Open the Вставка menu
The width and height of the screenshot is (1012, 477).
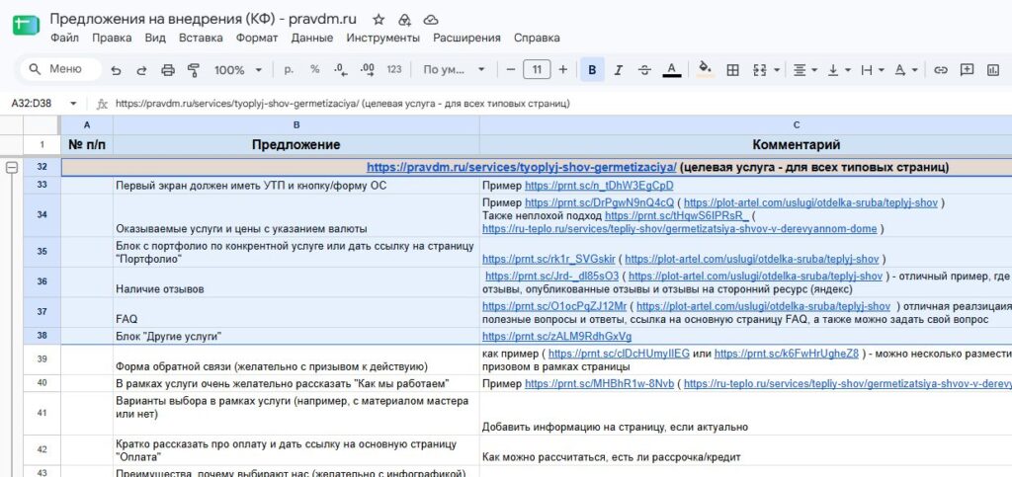point(201,39)
